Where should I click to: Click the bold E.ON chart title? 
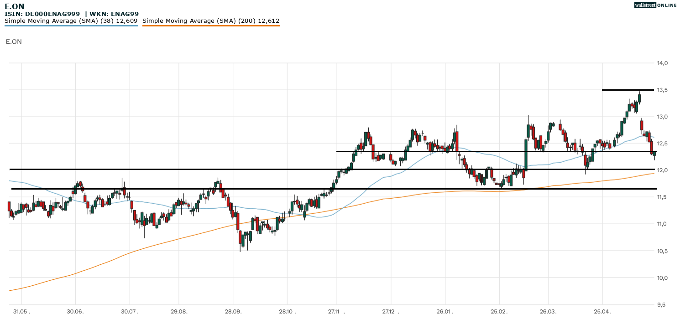pos(15,6)
